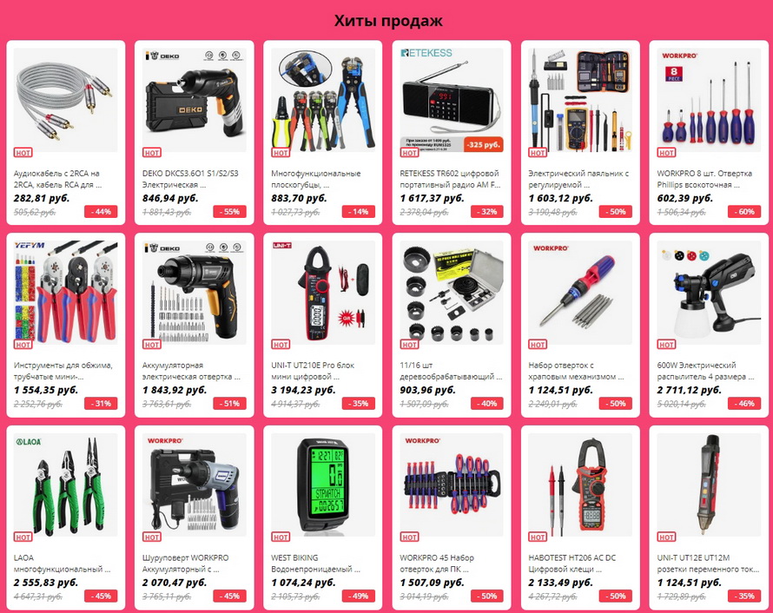Open the 2RCA audio cable product image
The height and width of the screenshot is (613, 773).
[x=65, y=100]
